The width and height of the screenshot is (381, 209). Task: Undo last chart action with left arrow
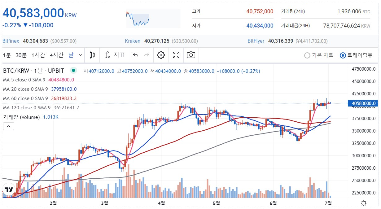point(135,55)
